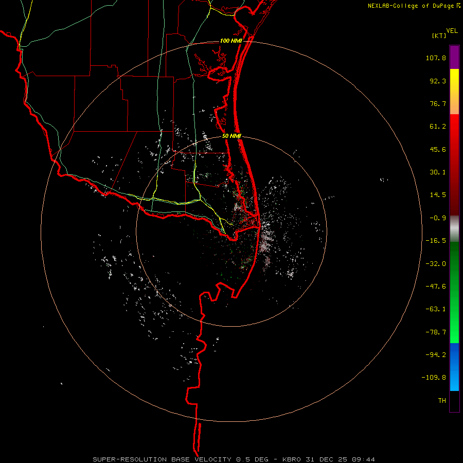This screenshot has height=463, width=463.
Task: Click the TH label on legend
Action: pos(442,400)
